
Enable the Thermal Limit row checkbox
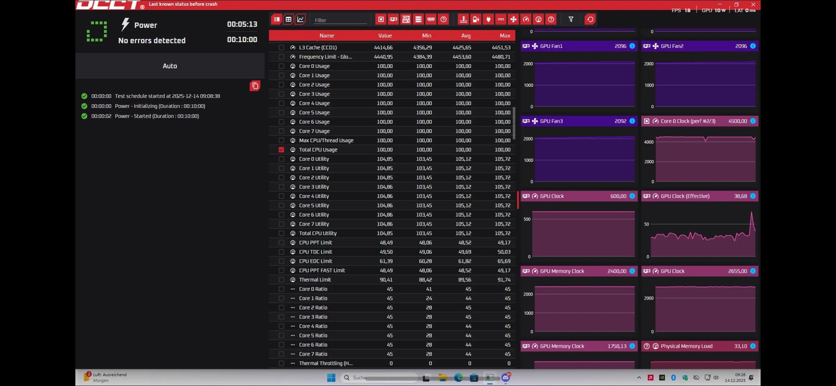point(282,280)
